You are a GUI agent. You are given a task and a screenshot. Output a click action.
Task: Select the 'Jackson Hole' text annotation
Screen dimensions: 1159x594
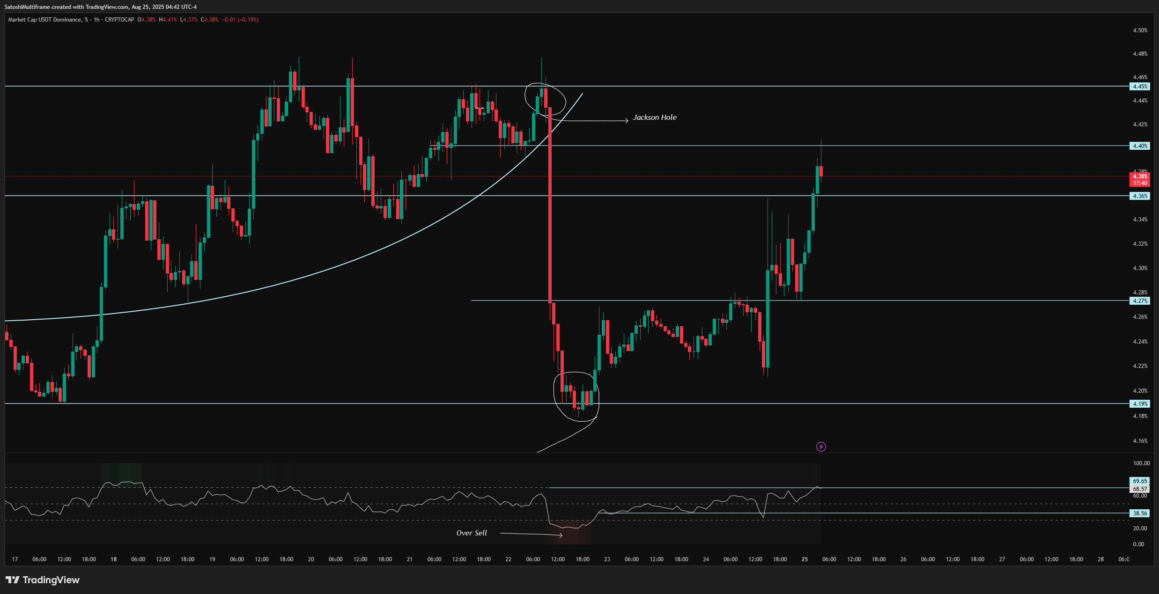(x=655, y=117)
